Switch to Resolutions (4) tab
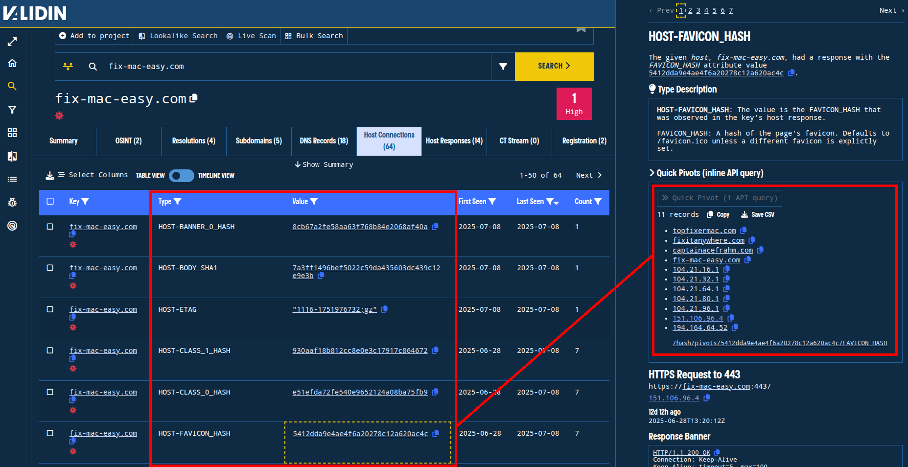This screenshot has width=908, height=467. 194,141
